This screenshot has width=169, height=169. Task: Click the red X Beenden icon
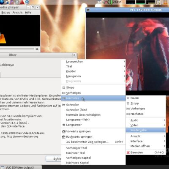tap(128, 153)
